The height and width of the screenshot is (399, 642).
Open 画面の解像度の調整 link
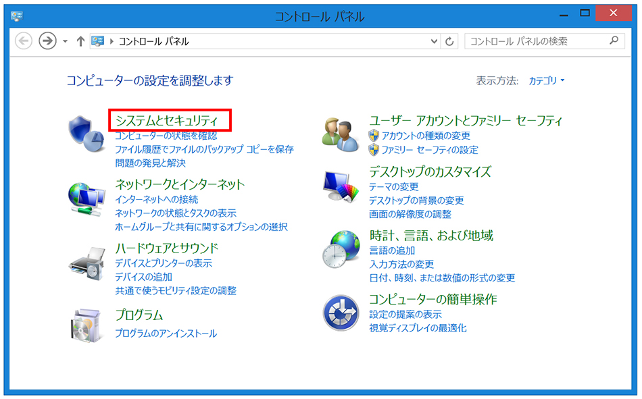[410, 214]
